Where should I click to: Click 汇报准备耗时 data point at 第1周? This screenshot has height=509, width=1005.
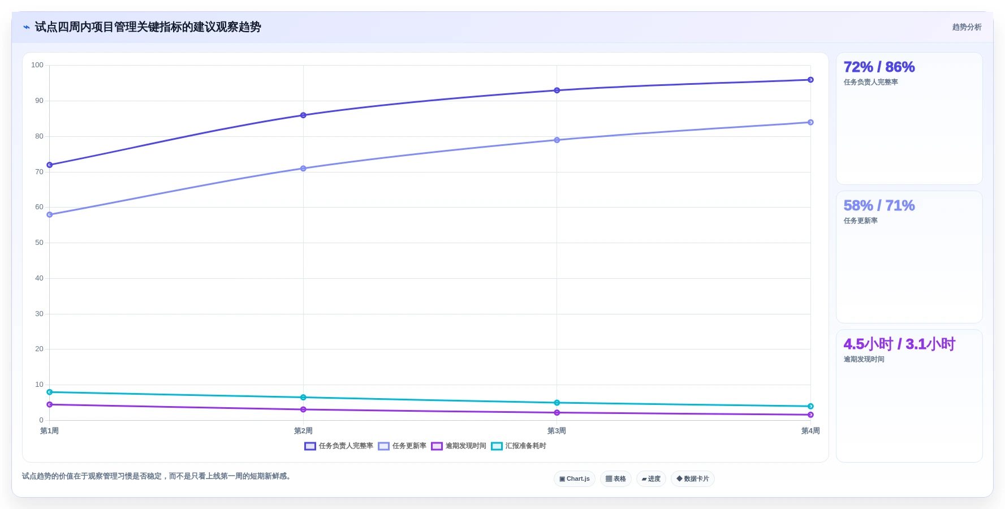pyautogui.click(x=50, y=392)
